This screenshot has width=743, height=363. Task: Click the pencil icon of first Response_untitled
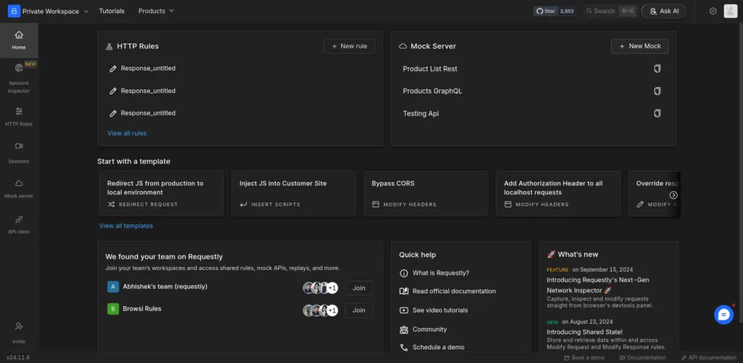112,69
